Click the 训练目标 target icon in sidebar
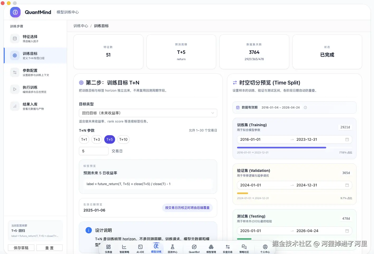This screenshot has height=254, width=374. (15, 55)
